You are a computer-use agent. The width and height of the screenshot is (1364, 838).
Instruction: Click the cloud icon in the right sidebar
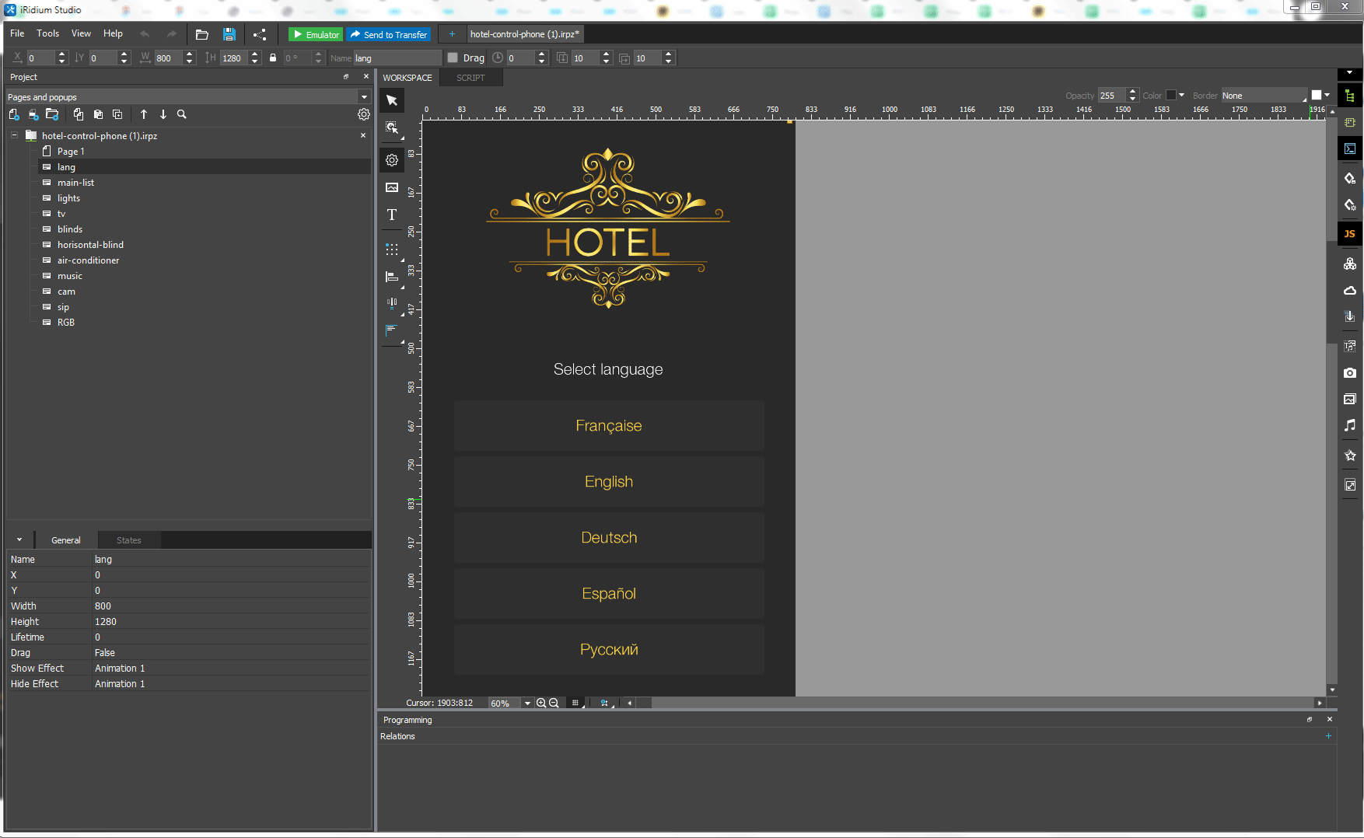tap(1349, 291)
